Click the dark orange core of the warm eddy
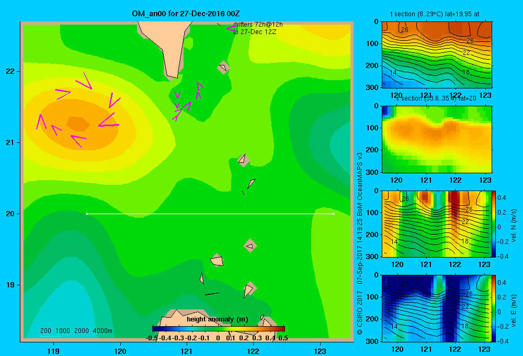Viewport: 523px width, 356px height. coord(78,124)
